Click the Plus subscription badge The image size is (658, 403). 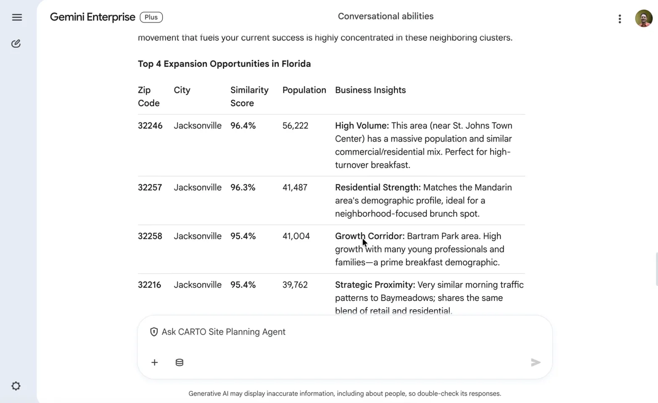(151, 17)
